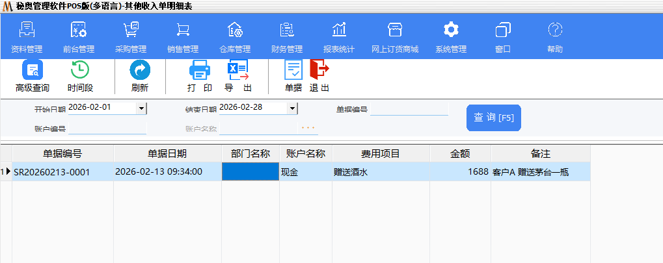The width and height of the screenshot is (663, 263).
Task: Click the 账户名称 ellipsis lookup button
Action: (x=308, y=128)
